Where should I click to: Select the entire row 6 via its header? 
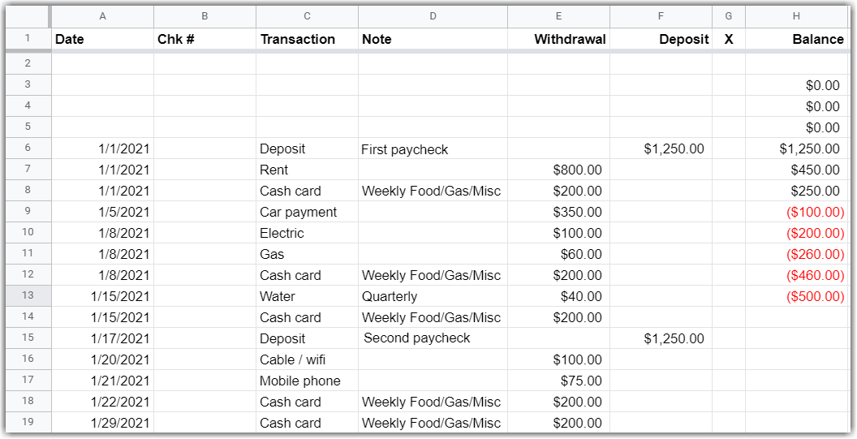(x=28, y=148)
